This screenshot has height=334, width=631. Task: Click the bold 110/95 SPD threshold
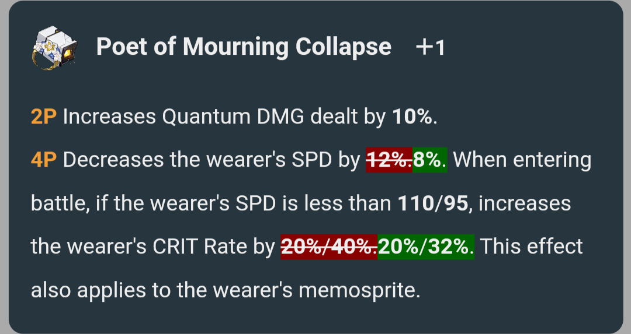click(x=432, y=203)
